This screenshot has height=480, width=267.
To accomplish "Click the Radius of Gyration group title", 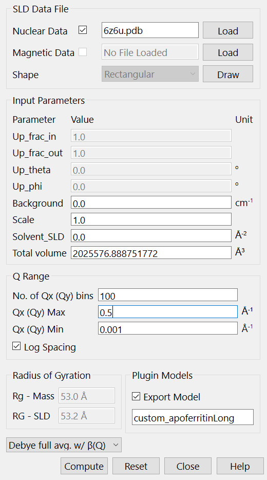I will 51,376.
